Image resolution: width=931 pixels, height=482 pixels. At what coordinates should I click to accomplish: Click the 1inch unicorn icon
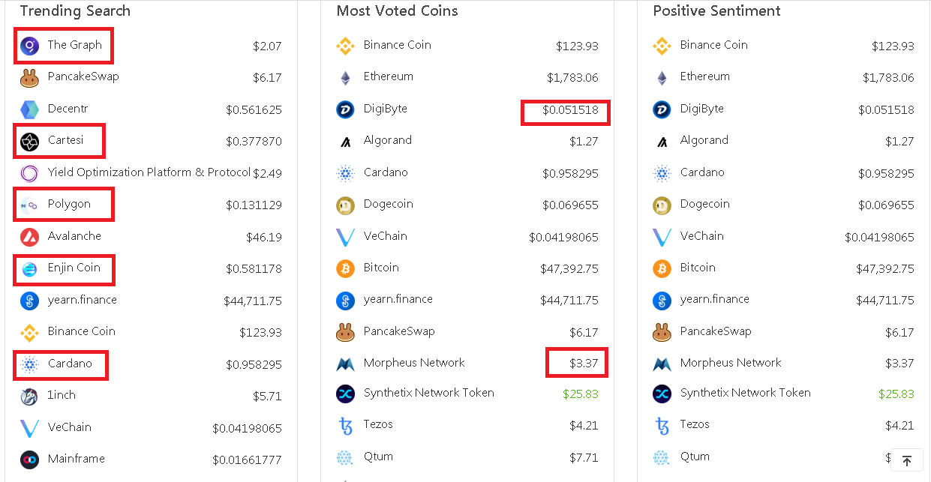[29, 396]
